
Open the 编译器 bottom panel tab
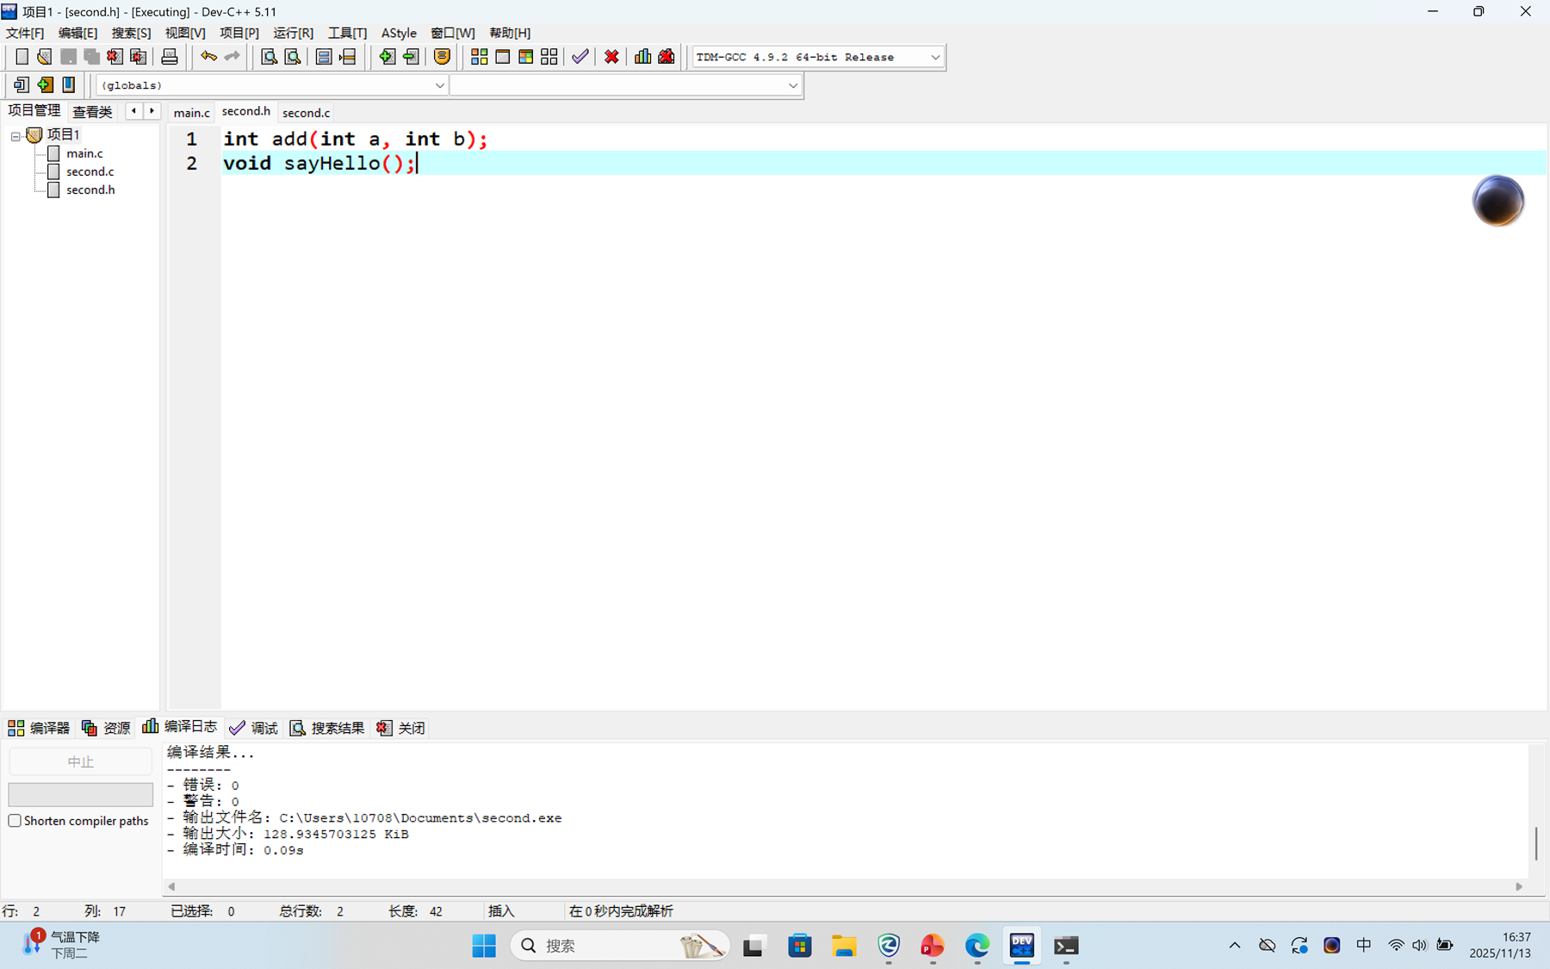[39, 728]
